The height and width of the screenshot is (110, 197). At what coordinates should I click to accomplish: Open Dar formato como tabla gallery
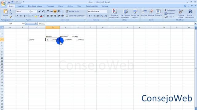click(x=125, y=13)
